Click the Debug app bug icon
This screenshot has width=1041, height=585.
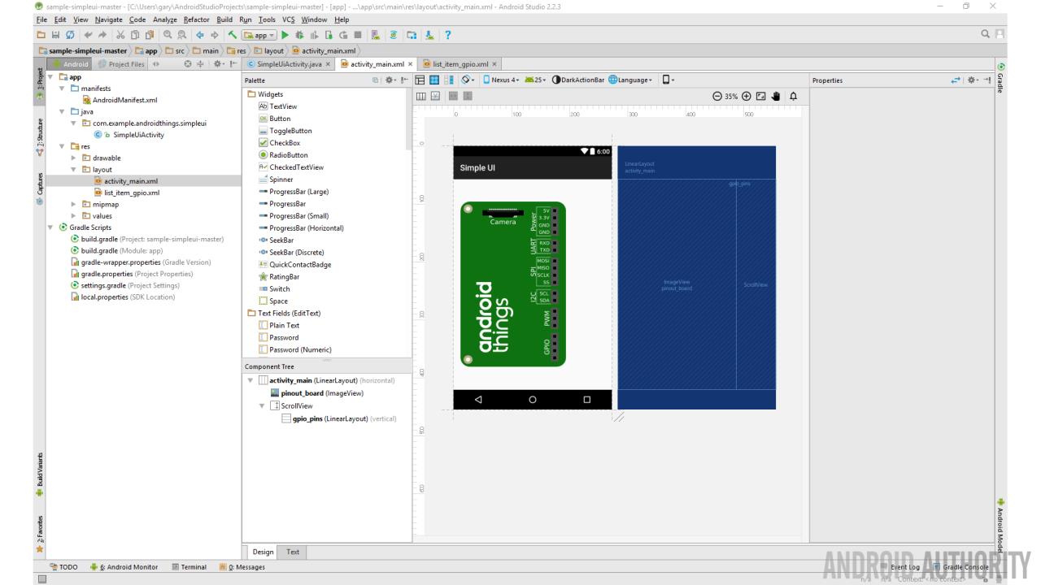(x=299, y=33)
